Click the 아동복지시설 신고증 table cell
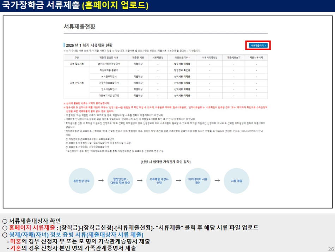Image resolution: width=335 pixels, height=252 pixels. point(109,96)
